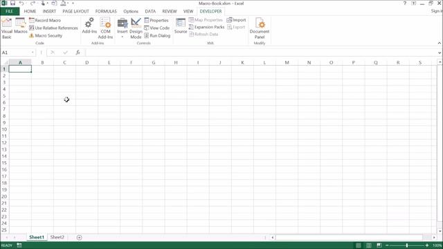Image resolution: width=443 pixels, height=249 pixels.
Task: Click Map Properties
Action: pyautogui.click(x=206, y=20)
